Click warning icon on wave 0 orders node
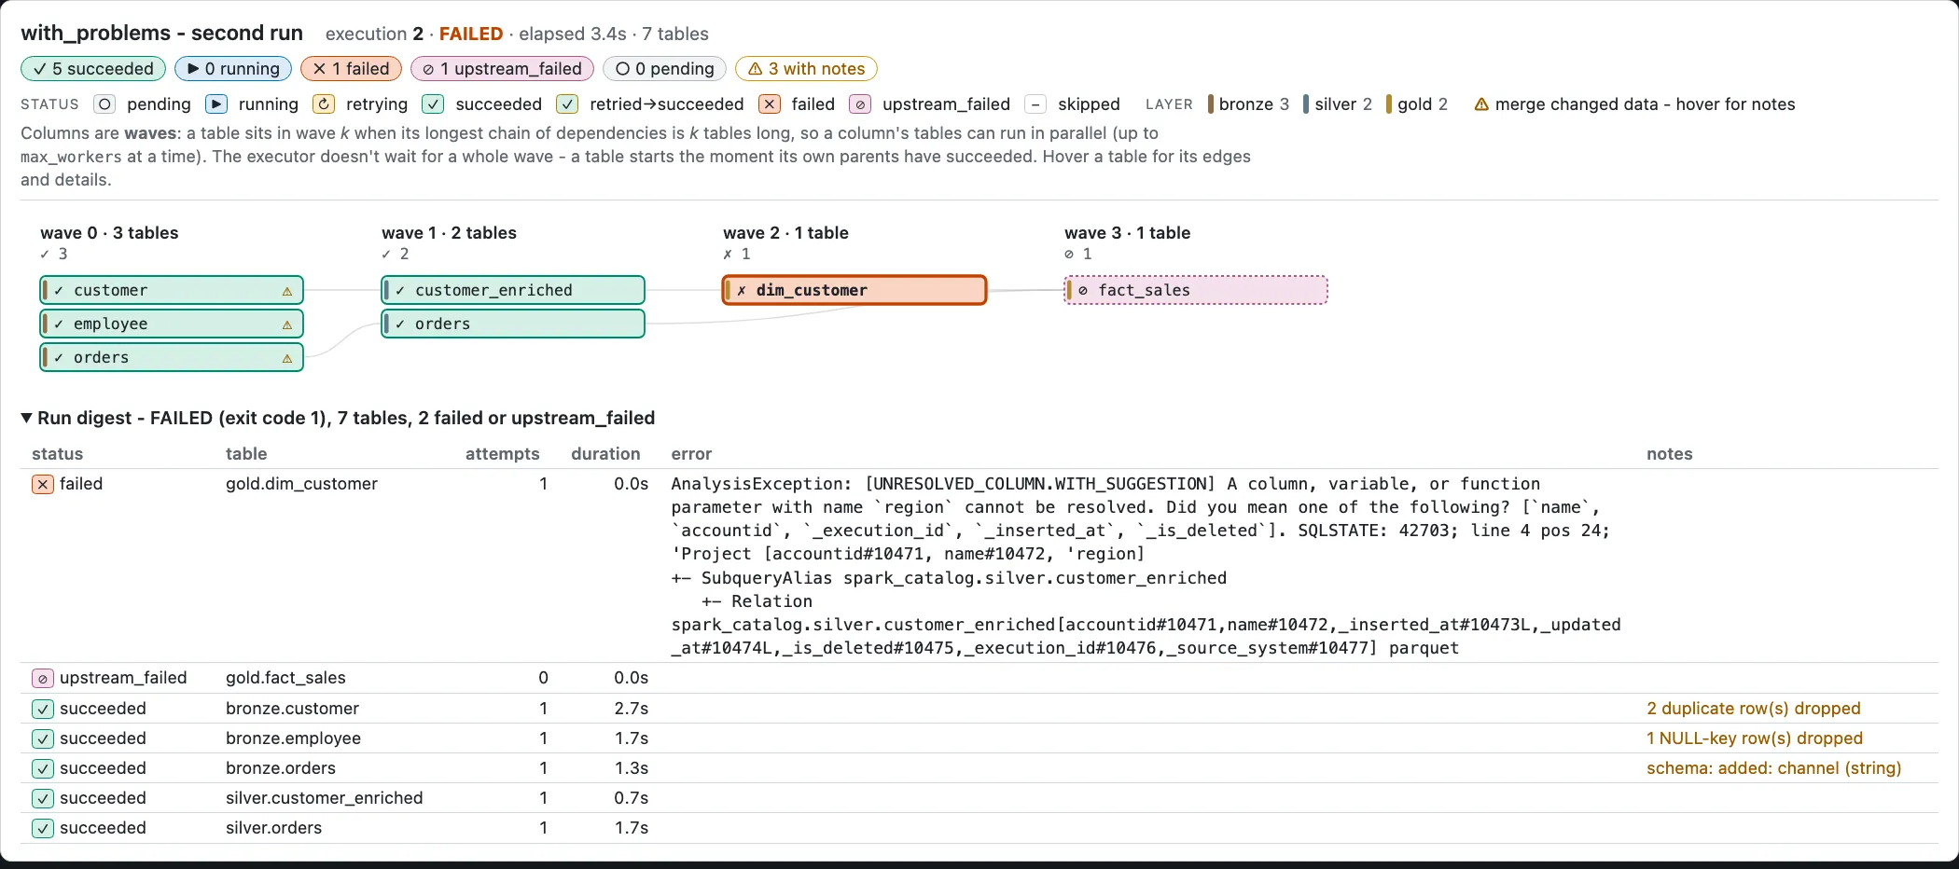Screen dimensions: 1959x869 tap(287, 358)
